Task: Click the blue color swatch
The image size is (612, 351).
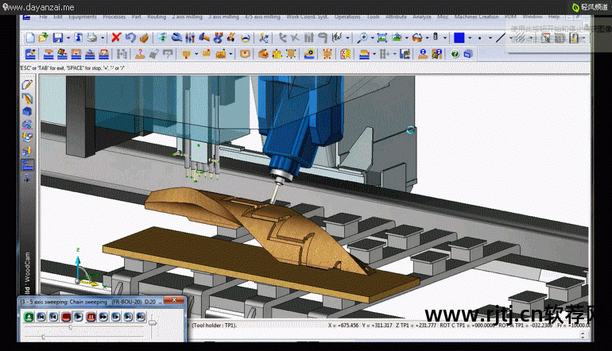Action: tap(459, 38)
